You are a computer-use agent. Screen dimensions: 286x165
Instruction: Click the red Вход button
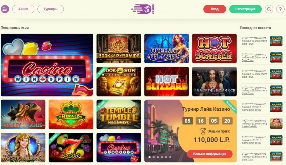coord(215,9)
